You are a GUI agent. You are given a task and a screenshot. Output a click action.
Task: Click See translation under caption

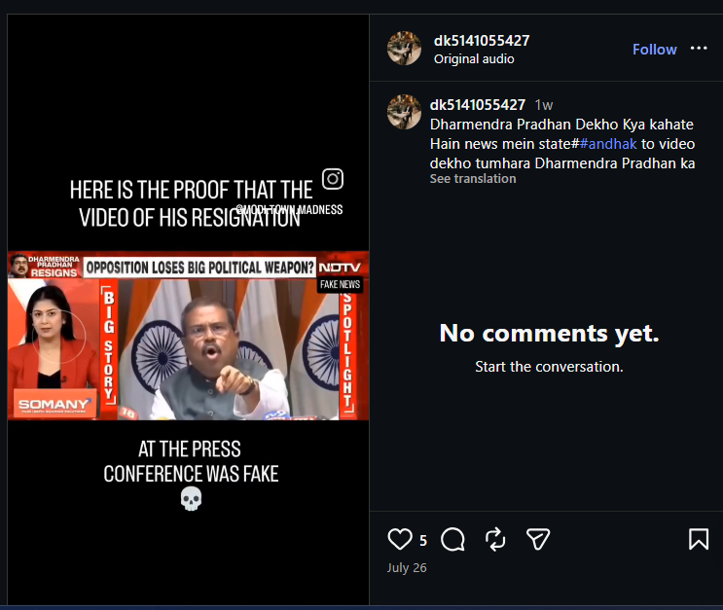point(473,179)
